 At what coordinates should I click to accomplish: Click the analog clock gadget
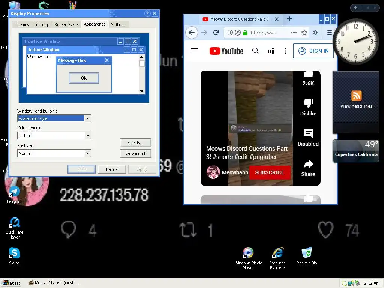[355, 41]
